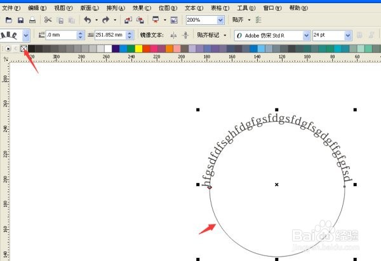Click the Copy icon
Screen dimensions: 381x261
pos(60,20)
